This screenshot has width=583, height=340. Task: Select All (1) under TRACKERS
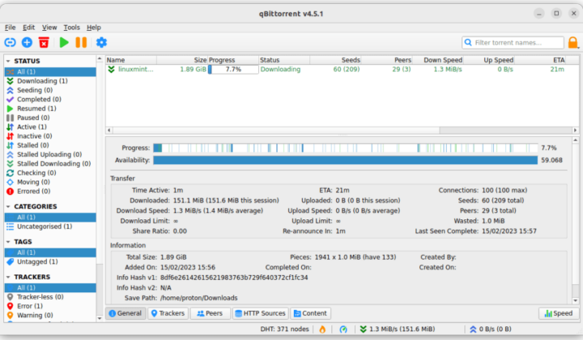[50, 287]
